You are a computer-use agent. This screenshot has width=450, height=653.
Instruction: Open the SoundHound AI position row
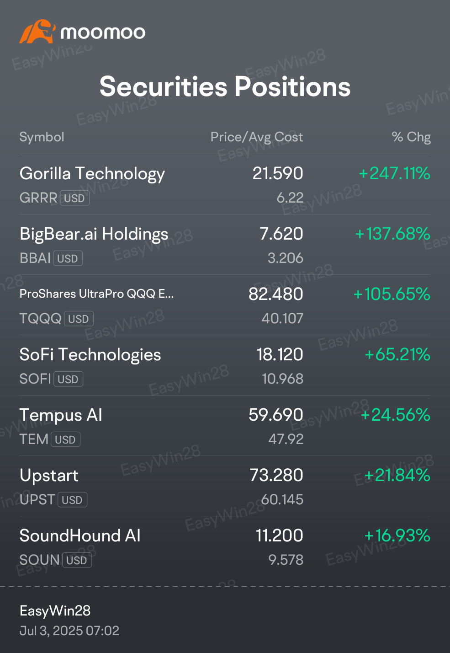[x=225, y=546]
